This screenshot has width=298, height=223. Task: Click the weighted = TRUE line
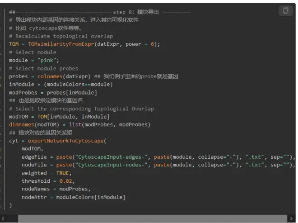point(47,173)
